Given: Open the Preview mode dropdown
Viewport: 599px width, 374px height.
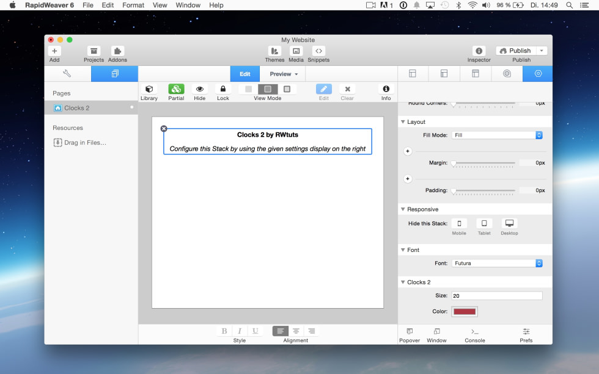Looking at the screenshot, I should point(284,74).
